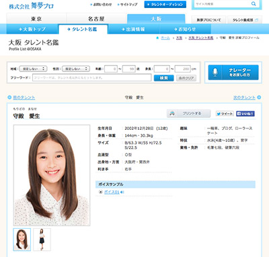Click the minimum height field

pos(162,69)
